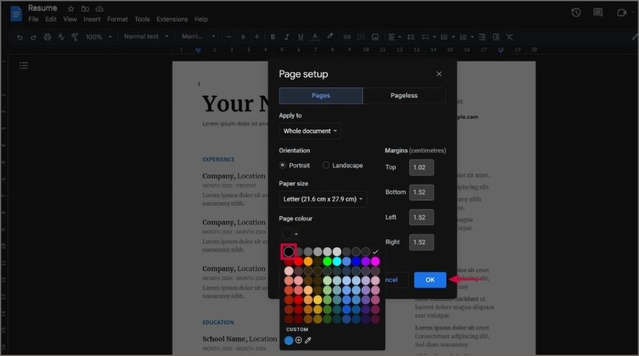Toggle bold formatting button

click(273, 37)
